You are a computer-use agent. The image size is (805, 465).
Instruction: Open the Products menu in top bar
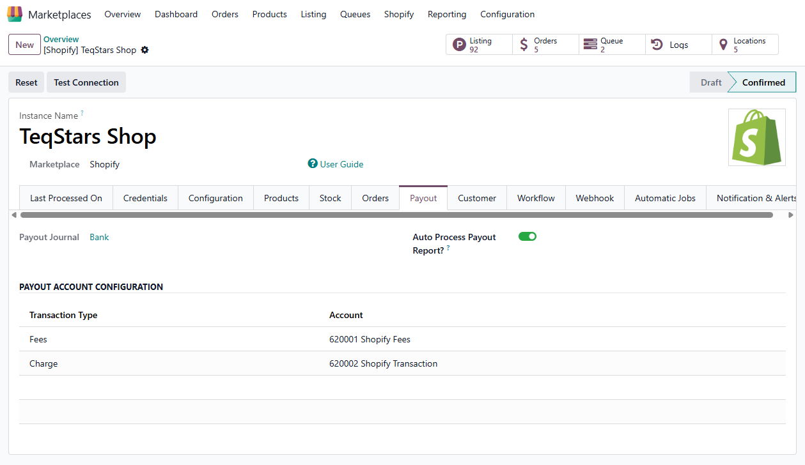(x=269, y=14)
